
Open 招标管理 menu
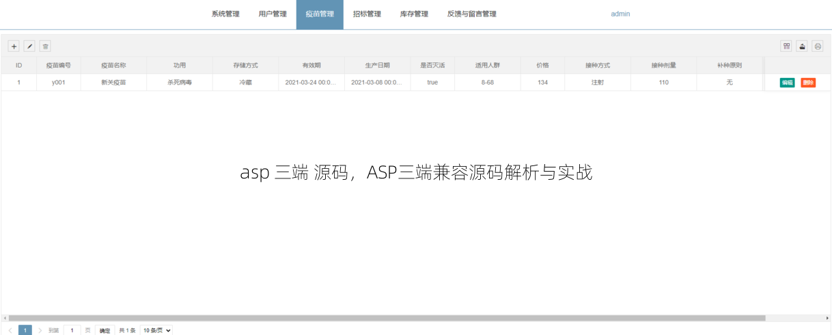pos(367,14)
